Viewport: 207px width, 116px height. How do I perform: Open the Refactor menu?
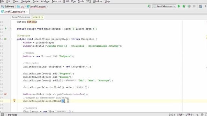point(56,1)
